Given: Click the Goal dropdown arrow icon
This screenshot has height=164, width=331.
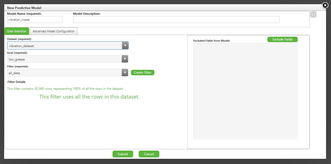Looking at the screenshot, I should pos(125,59).
